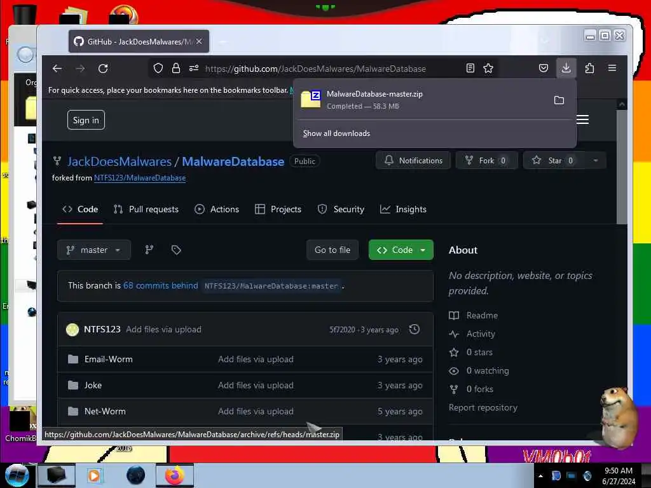
Task: Open the MalwareDatabase repository name link
Action: tap(233, 161)
